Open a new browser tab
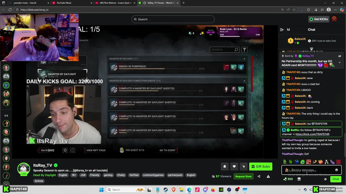Viewport: 346px width, 194px height. [x=184, y=3]
